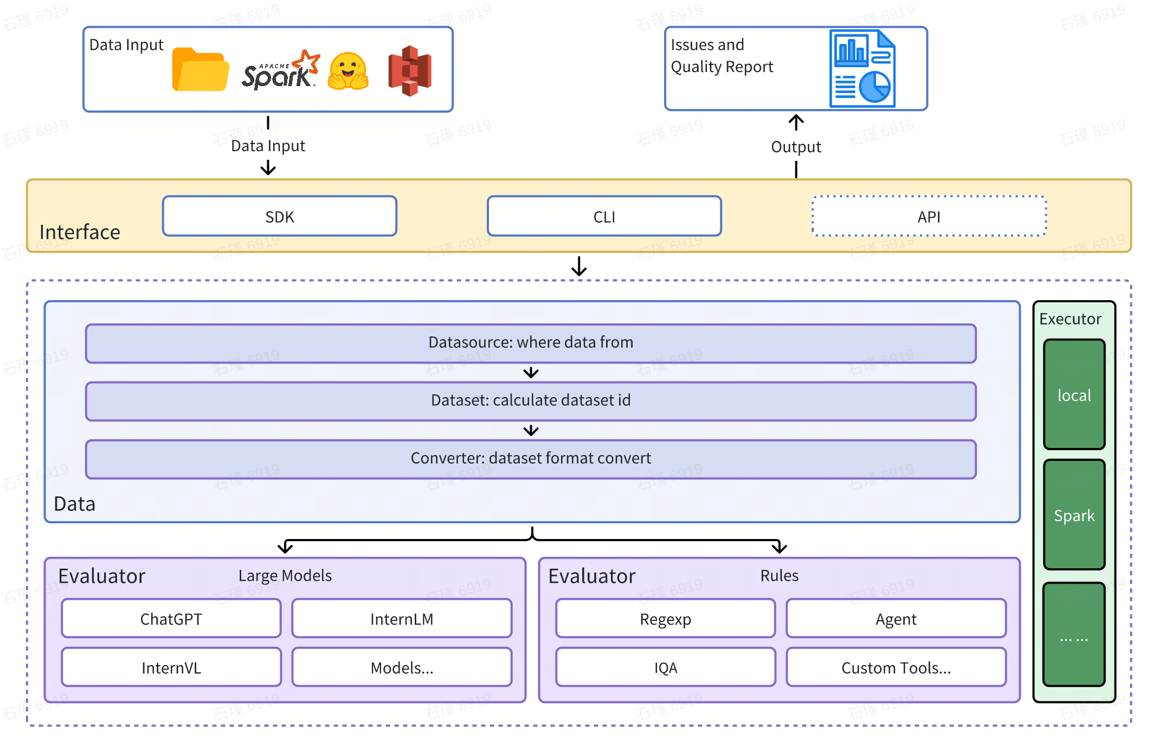Select the Datasource where data from bar

click(x=530, y=343)
